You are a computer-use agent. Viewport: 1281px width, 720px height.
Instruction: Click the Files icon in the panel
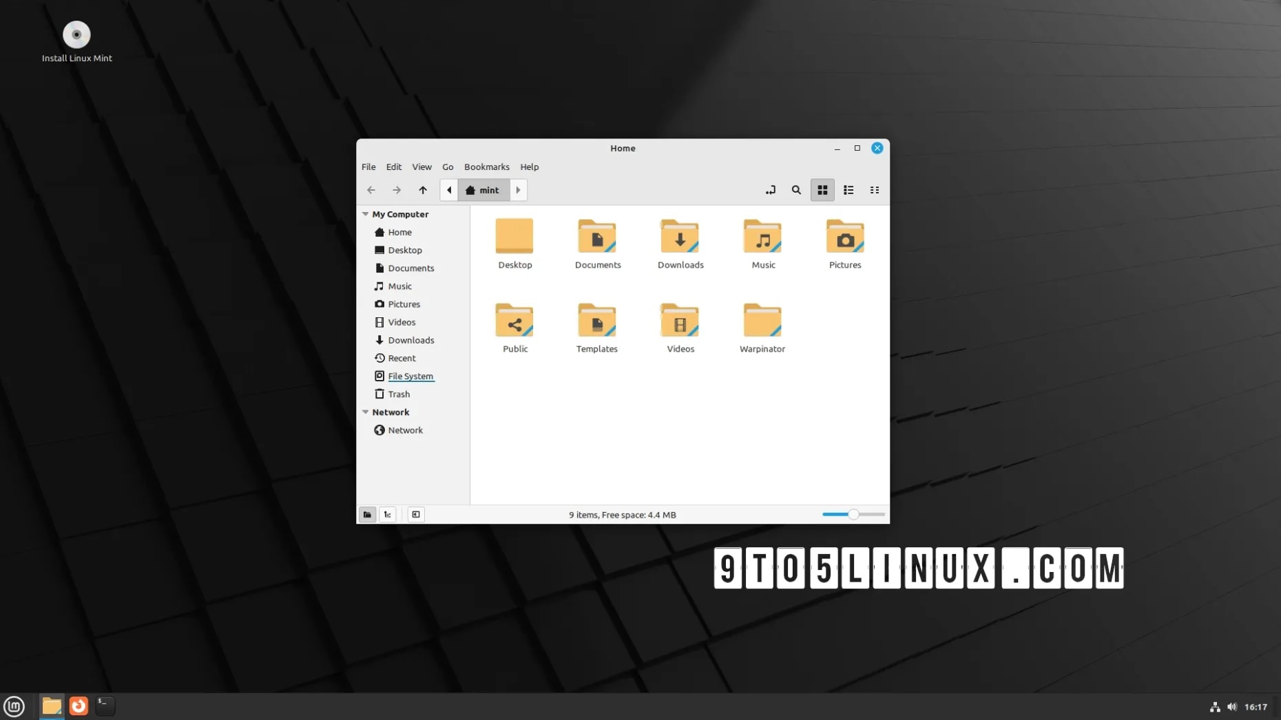tap(52, 706)
